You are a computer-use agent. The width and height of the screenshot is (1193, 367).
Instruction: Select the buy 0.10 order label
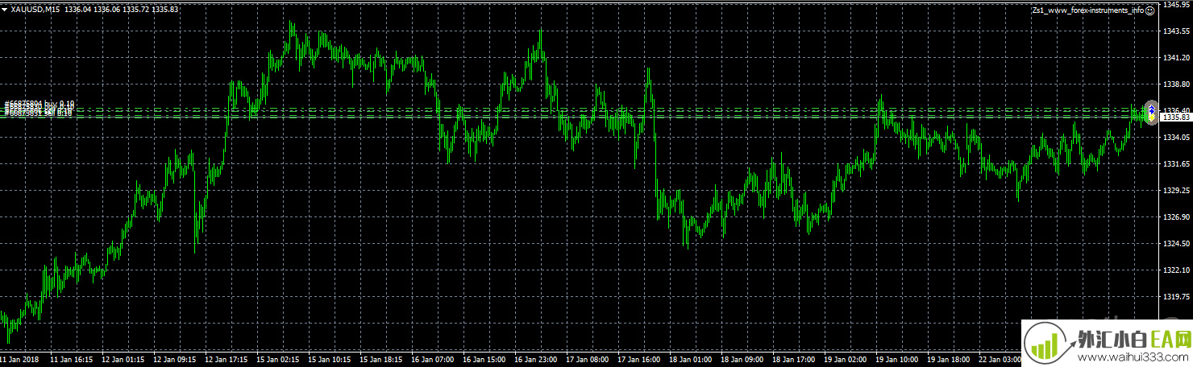point(39,105)
